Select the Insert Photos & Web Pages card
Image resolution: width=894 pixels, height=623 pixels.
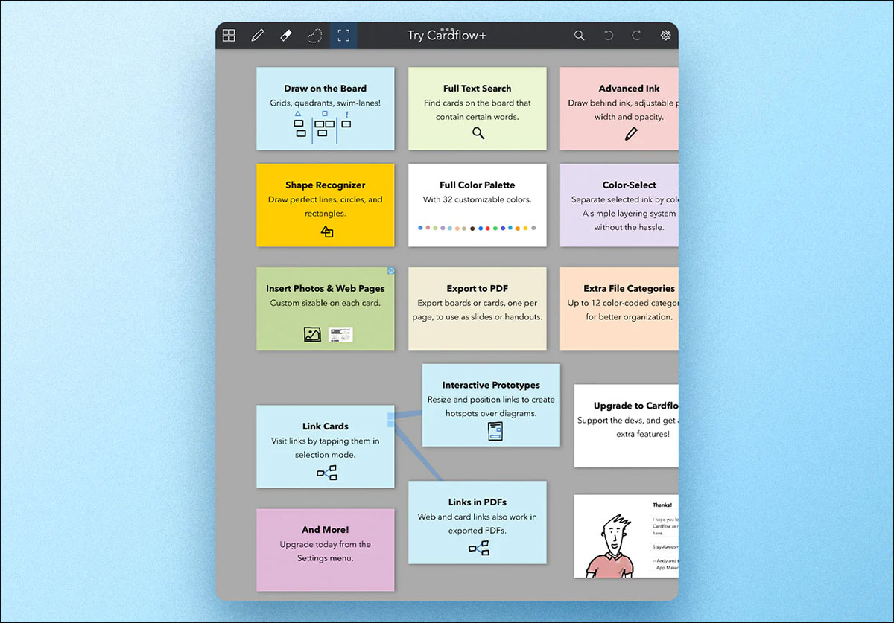326,309
